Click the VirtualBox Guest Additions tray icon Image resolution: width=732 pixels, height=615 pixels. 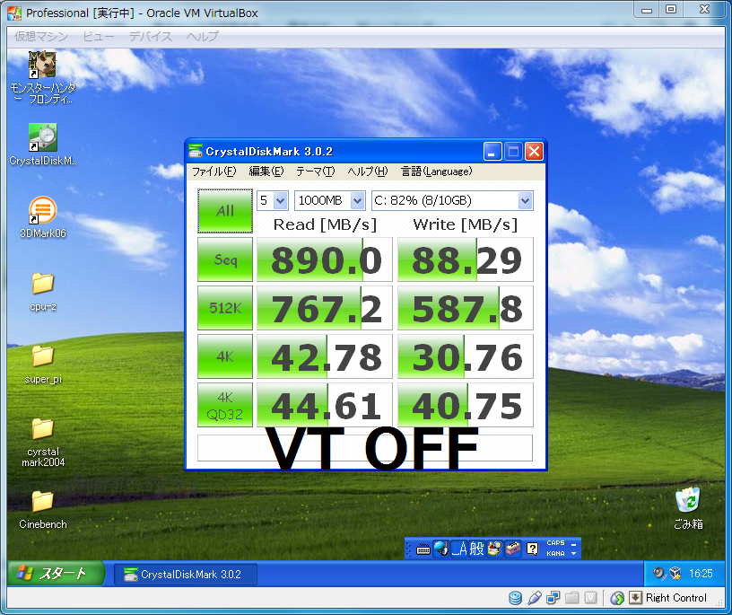point(675,574)
